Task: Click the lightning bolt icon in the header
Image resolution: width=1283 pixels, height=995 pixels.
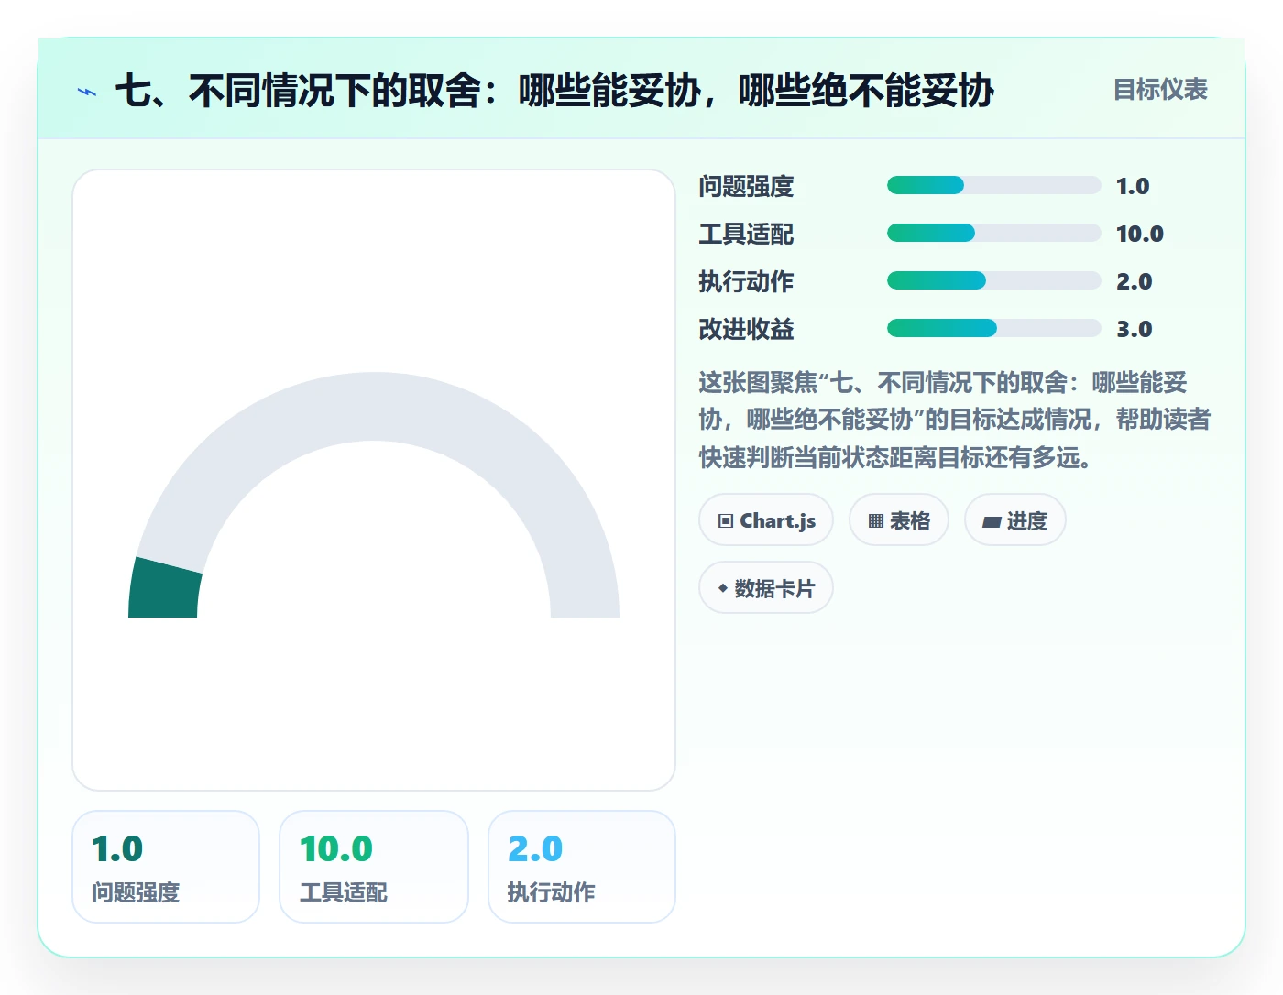Action: pos(87,92)
